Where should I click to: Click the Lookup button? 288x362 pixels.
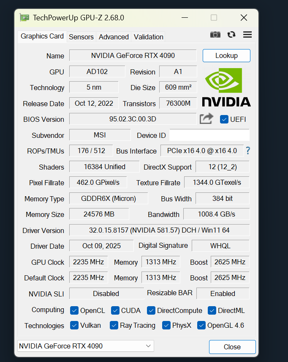point(226,56)
